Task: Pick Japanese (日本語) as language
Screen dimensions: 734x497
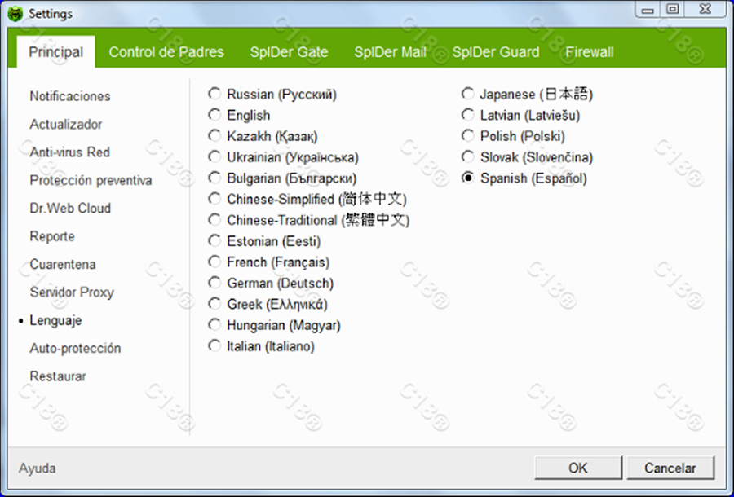Action: click(468, 94)
